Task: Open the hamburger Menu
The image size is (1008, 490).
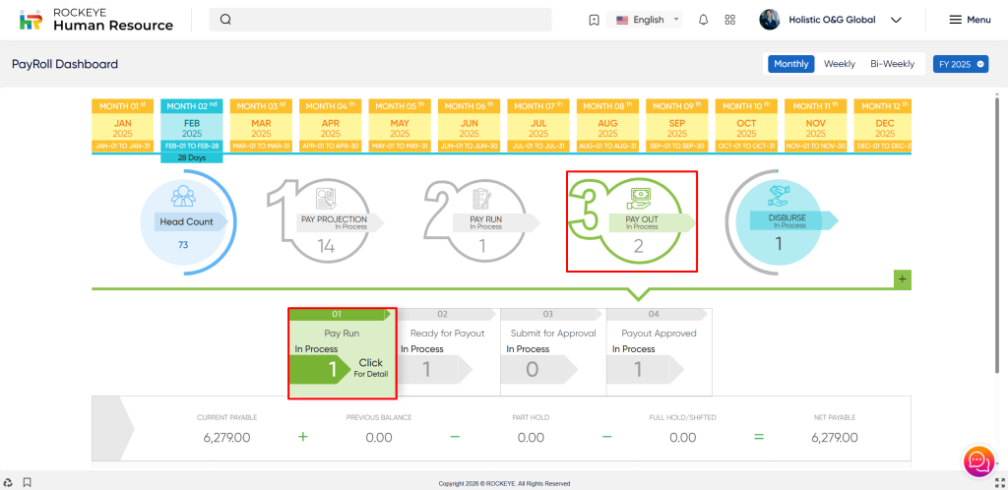Action: coord(969,20)
